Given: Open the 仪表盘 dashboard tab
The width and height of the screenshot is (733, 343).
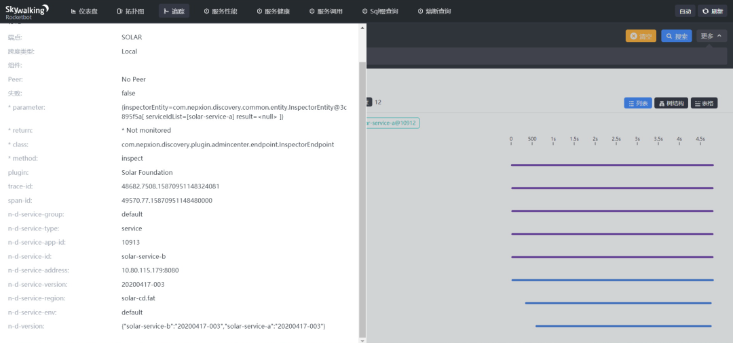Looking at the screenshot, I should pos(85,12).
